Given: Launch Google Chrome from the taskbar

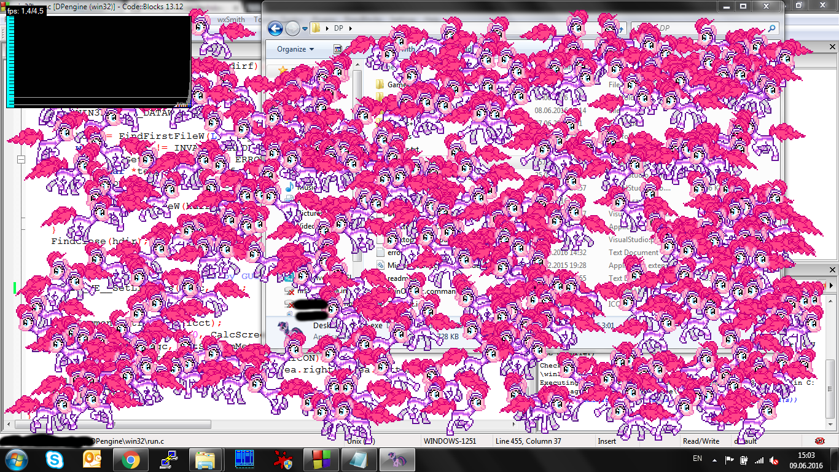Looking at the screenshot, I should click(x=130, y=460).
